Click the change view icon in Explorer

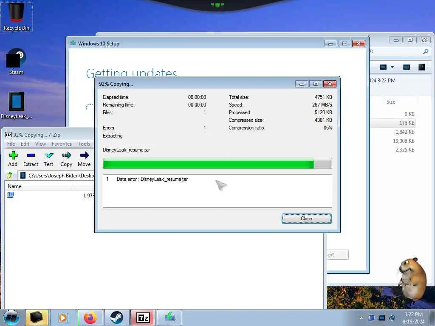tap(383, 67)
